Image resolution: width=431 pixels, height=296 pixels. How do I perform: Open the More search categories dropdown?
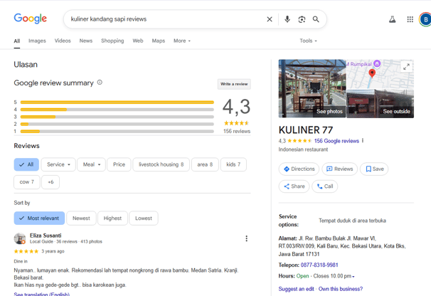point(182,41)
